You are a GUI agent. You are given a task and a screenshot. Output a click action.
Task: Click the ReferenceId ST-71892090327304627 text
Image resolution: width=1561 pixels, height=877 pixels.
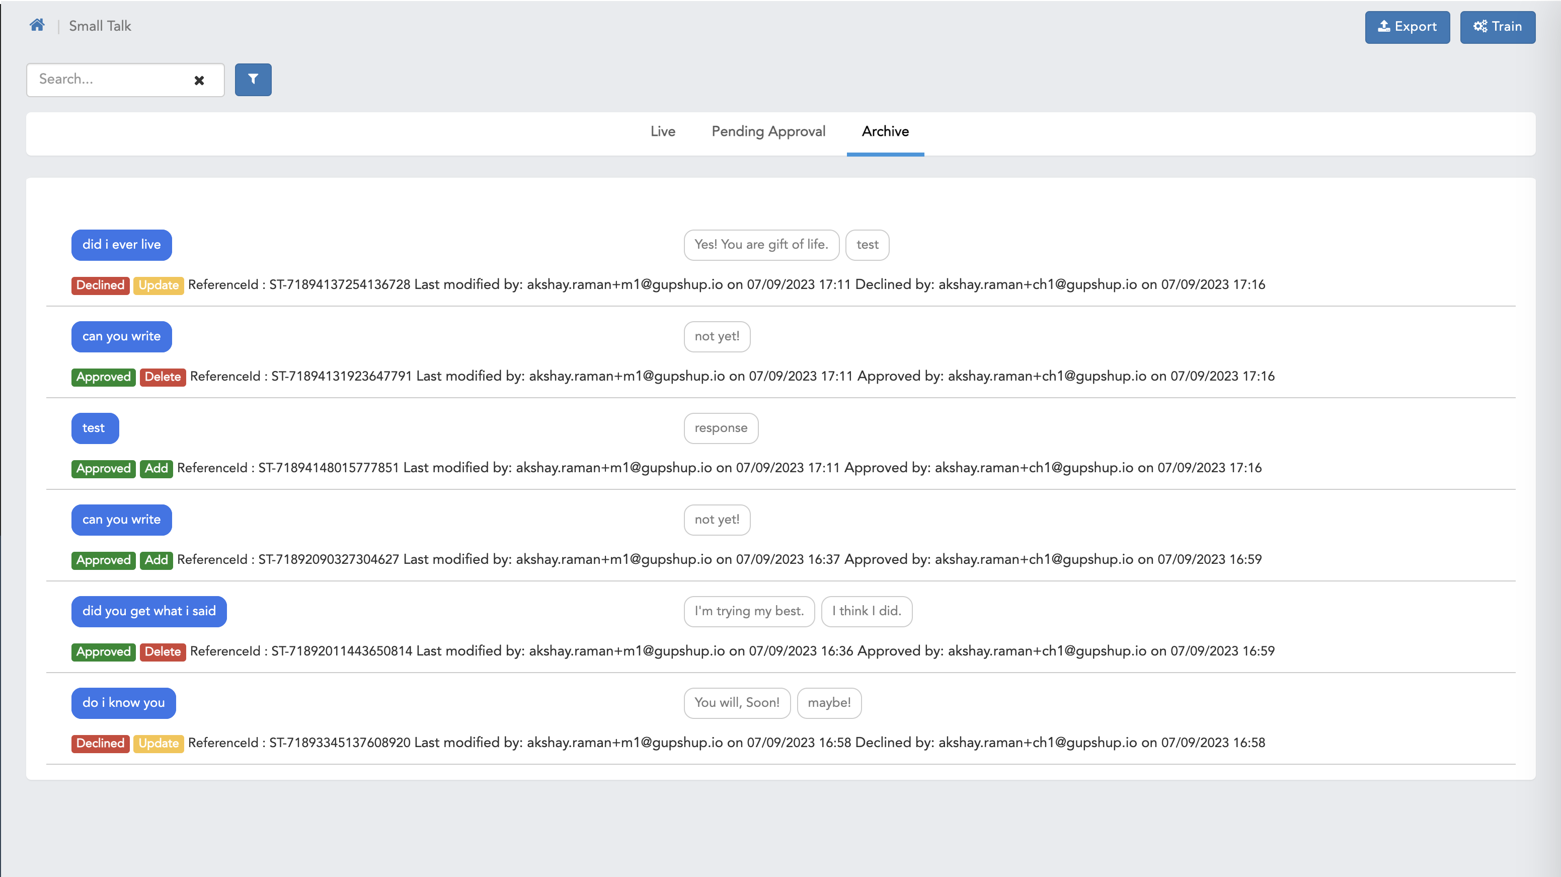288,559
